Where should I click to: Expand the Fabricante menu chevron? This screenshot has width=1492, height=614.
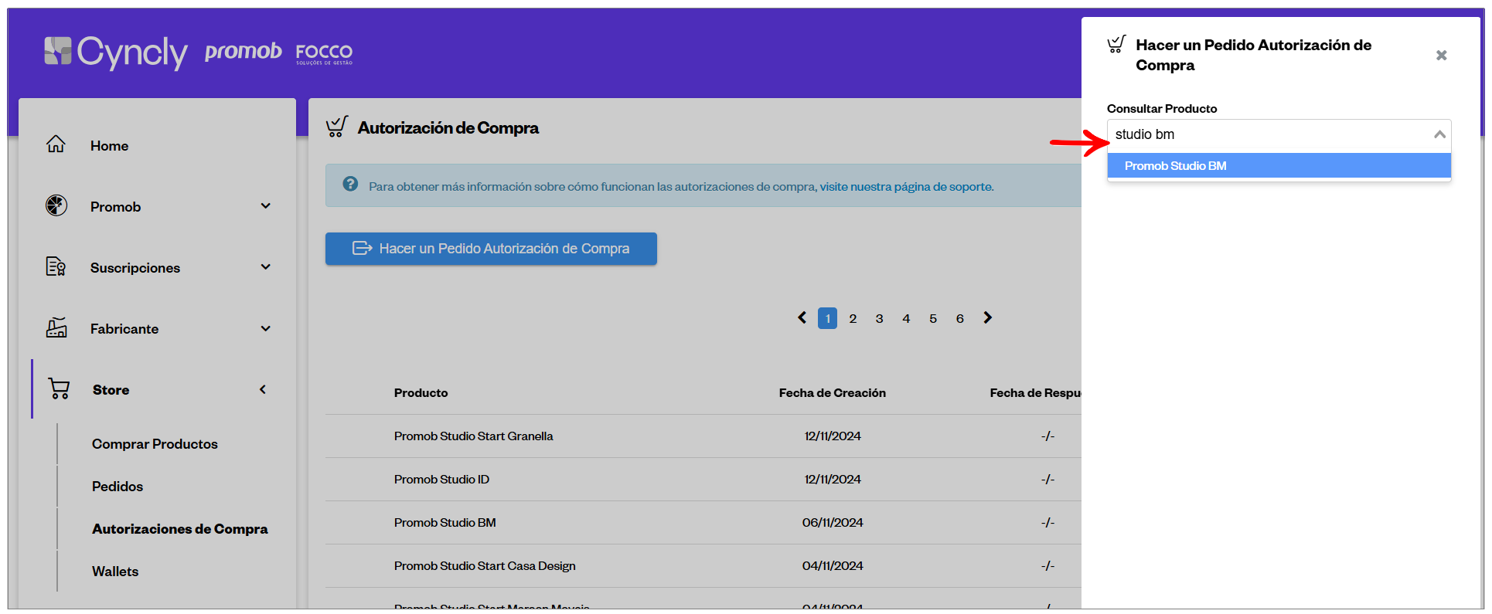click(x=266, y=328)
